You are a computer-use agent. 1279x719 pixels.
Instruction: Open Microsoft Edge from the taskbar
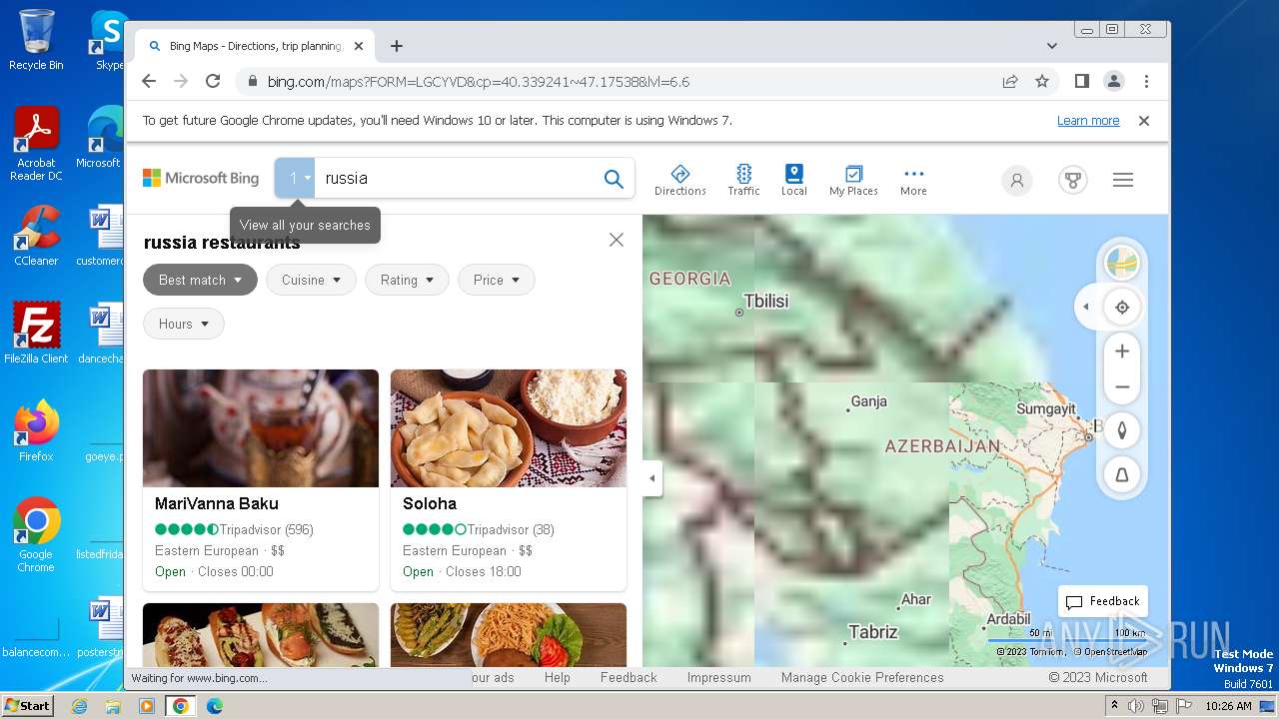[214, 706]
